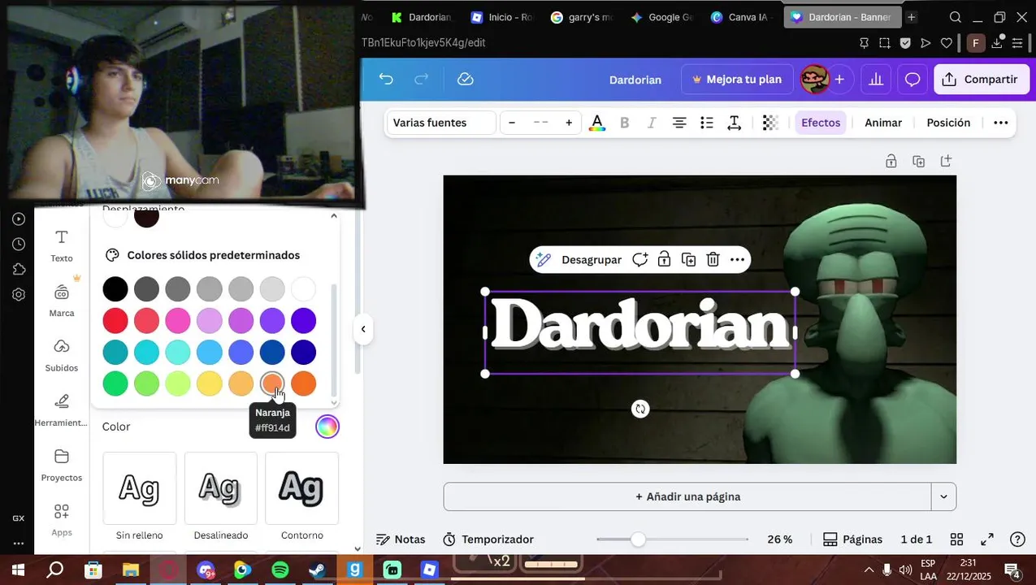Open the Posición panel
1036x585 pixels.
coord(948,123)
